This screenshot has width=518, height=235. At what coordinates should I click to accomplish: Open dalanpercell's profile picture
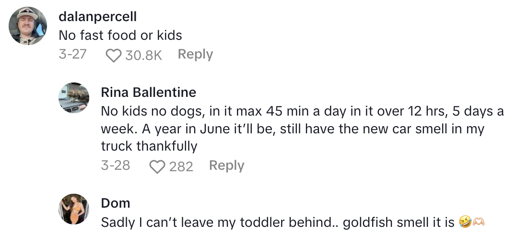point(28,26)
